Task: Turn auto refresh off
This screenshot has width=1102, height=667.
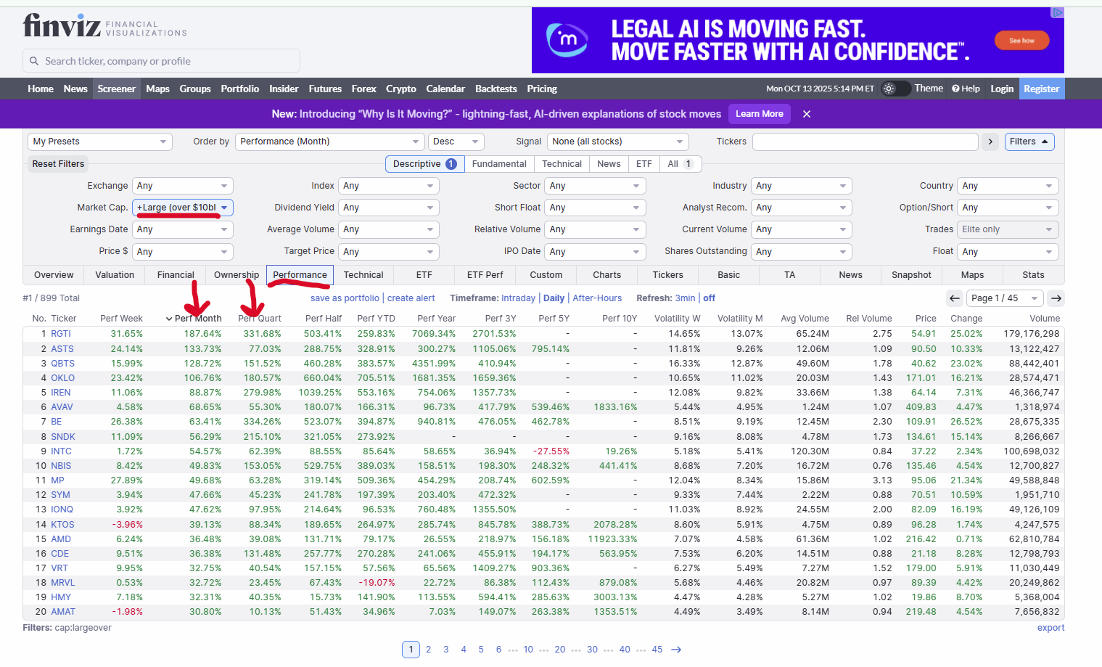Action: 709,298
